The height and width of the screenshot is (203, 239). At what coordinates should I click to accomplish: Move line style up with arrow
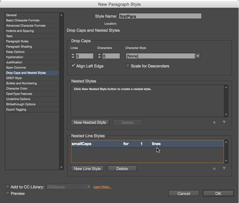214,168
